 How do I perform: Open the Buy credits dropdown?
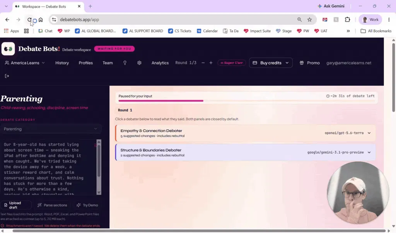271,63
